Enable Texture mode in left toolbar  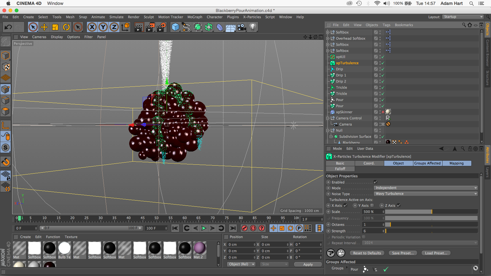(6, 67)
